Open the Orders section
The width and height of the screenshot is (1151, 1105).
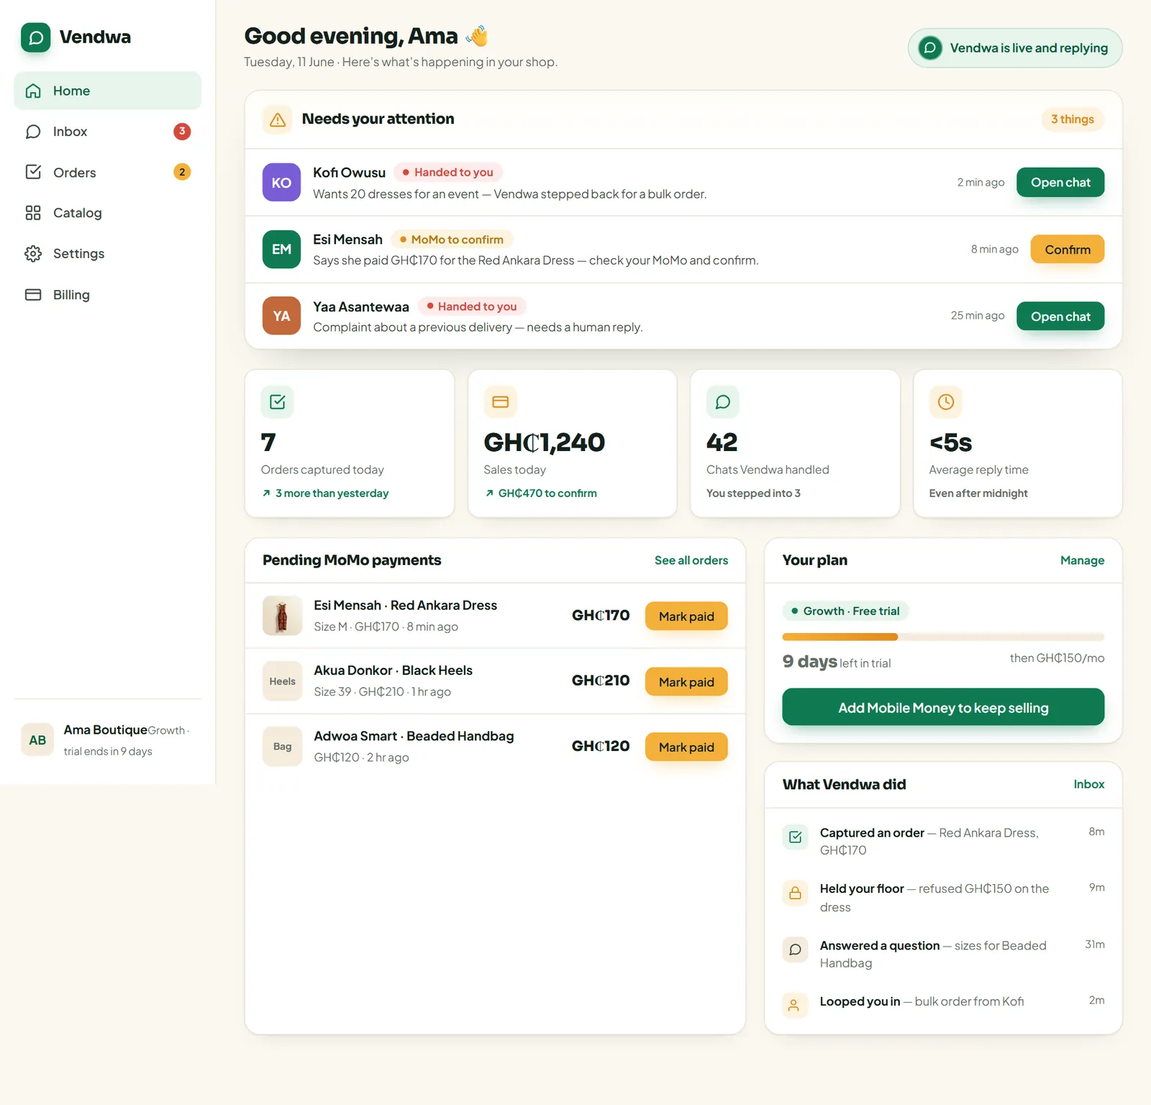coord(108,172)
